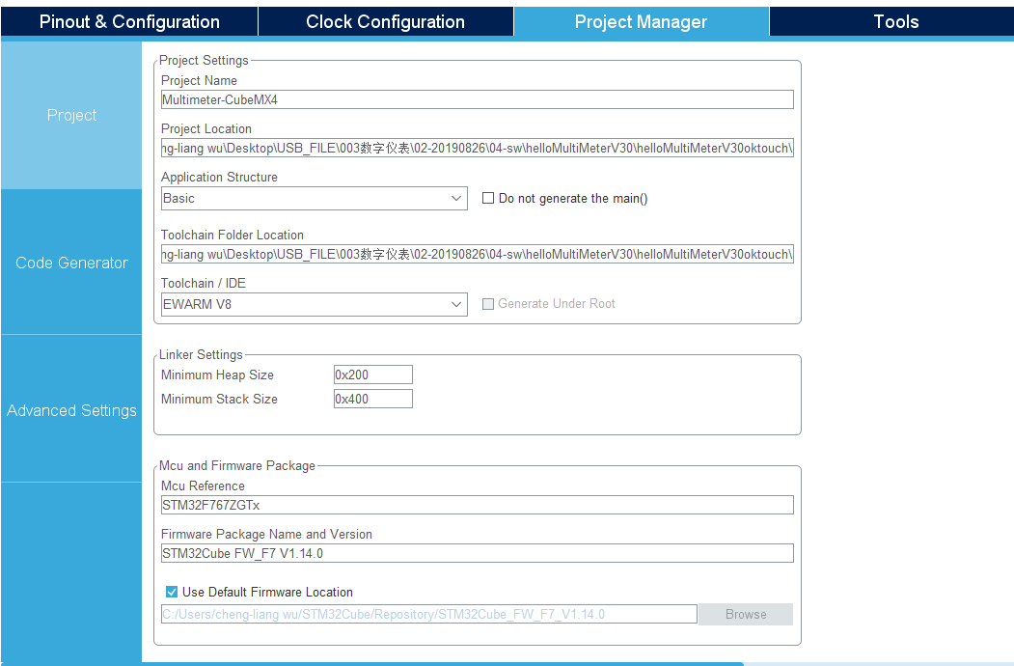Click the Mcu Reference field
The image size is (1014, 666).
click(x=478, y=505)
